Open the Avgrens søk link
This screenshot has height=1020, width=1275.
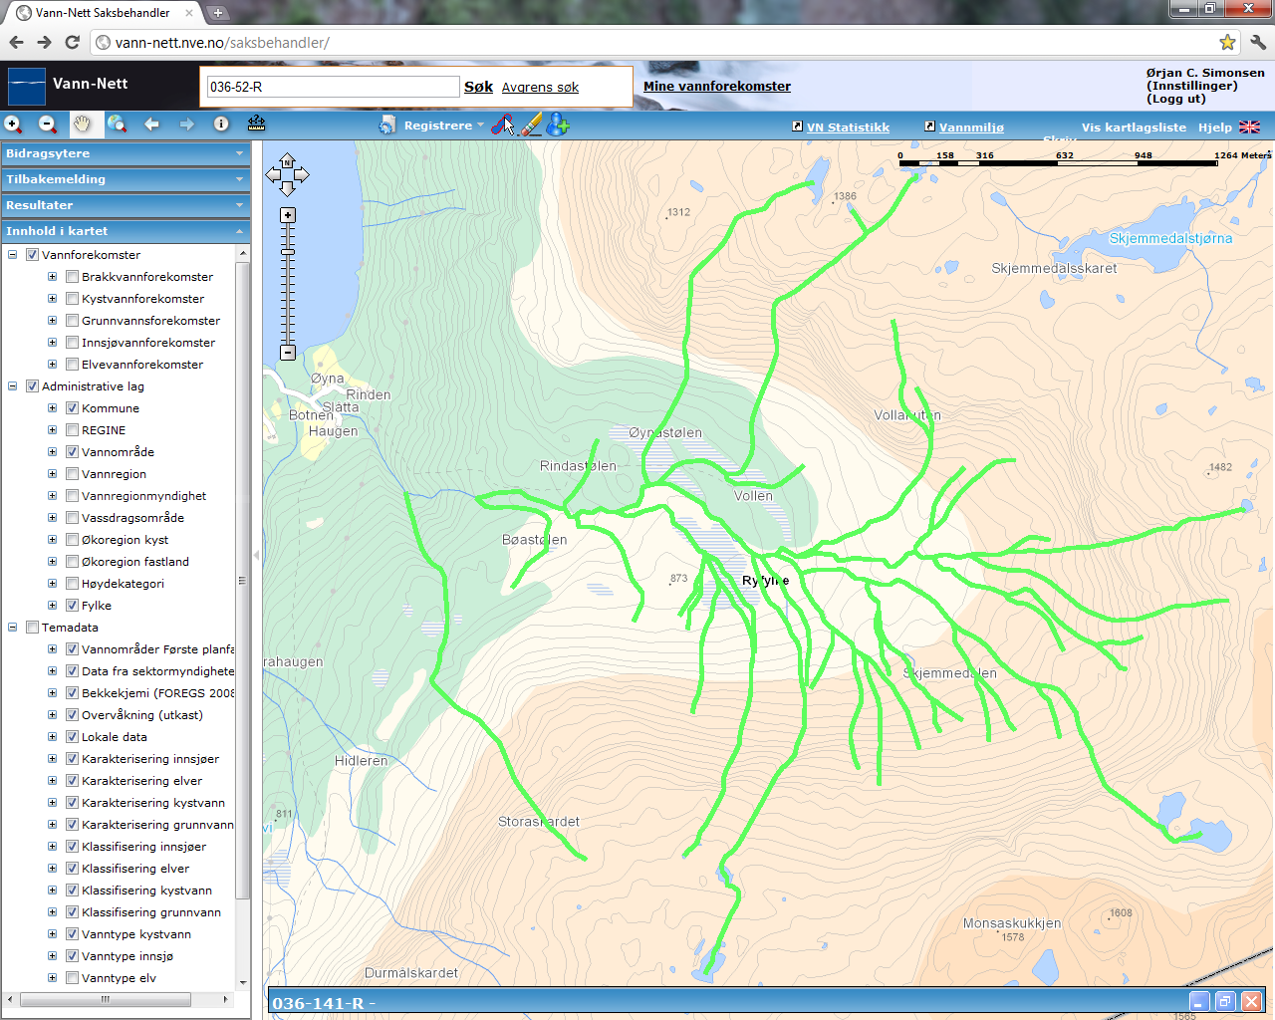pos(540,88)
